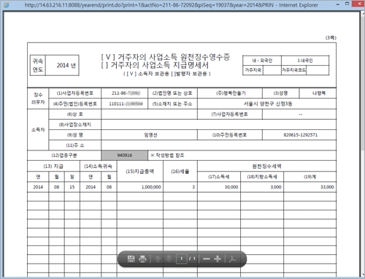Click the (17)소득세 column header
The image size is (365, 279).
tap(218, 177)
